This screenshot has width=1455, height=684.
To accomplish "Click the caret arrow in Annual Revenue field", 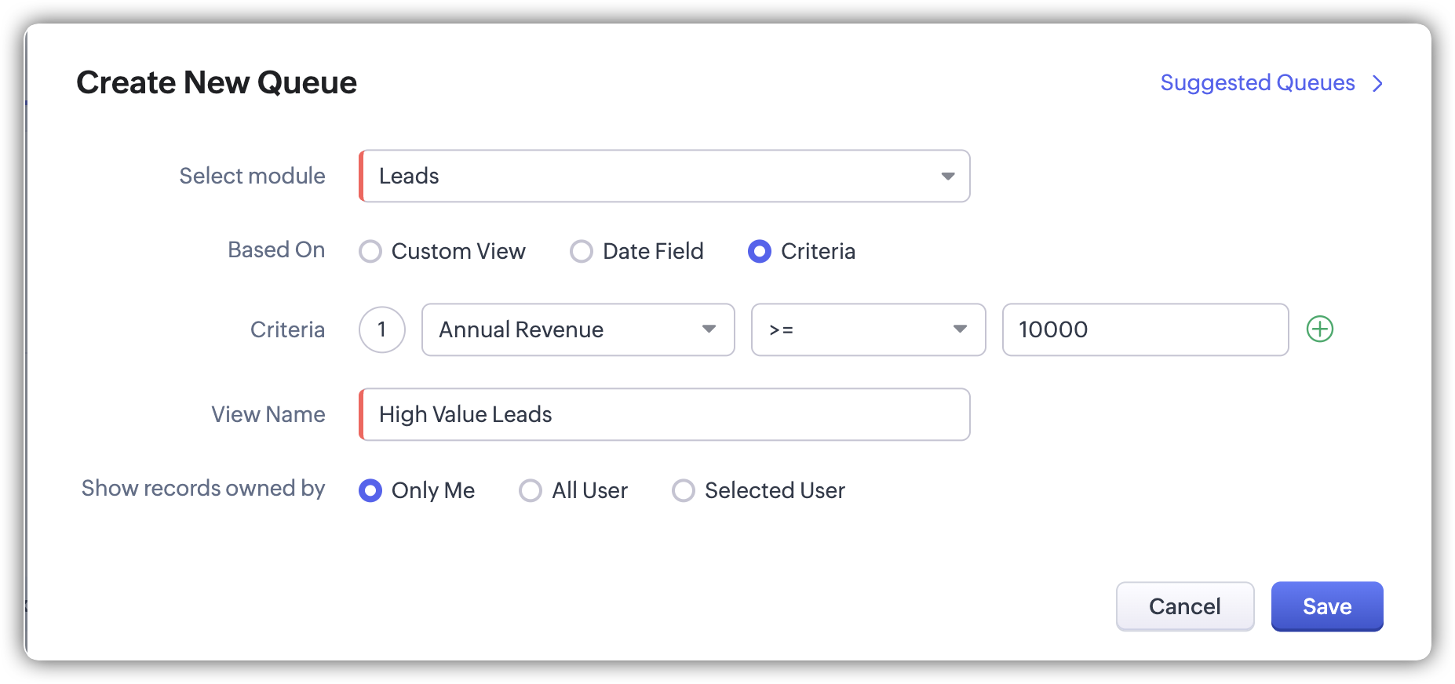I will coord(709,329).
